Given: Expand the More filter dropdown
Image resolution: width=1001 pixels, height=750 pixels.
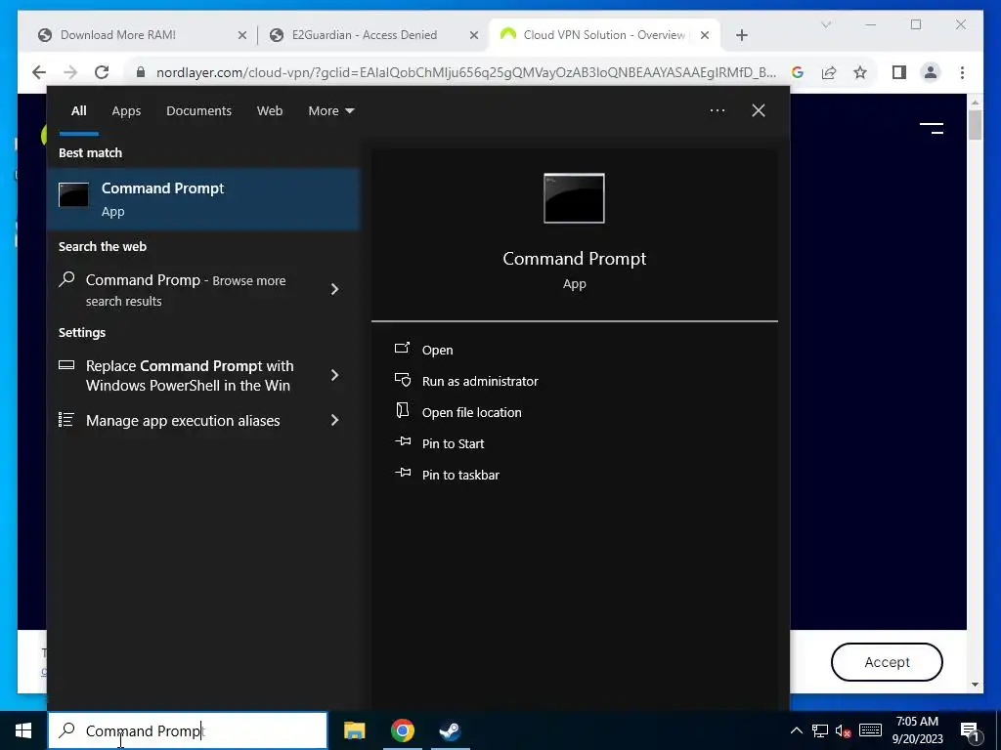Looking at the screenshot, I should (x=330, y=111).
